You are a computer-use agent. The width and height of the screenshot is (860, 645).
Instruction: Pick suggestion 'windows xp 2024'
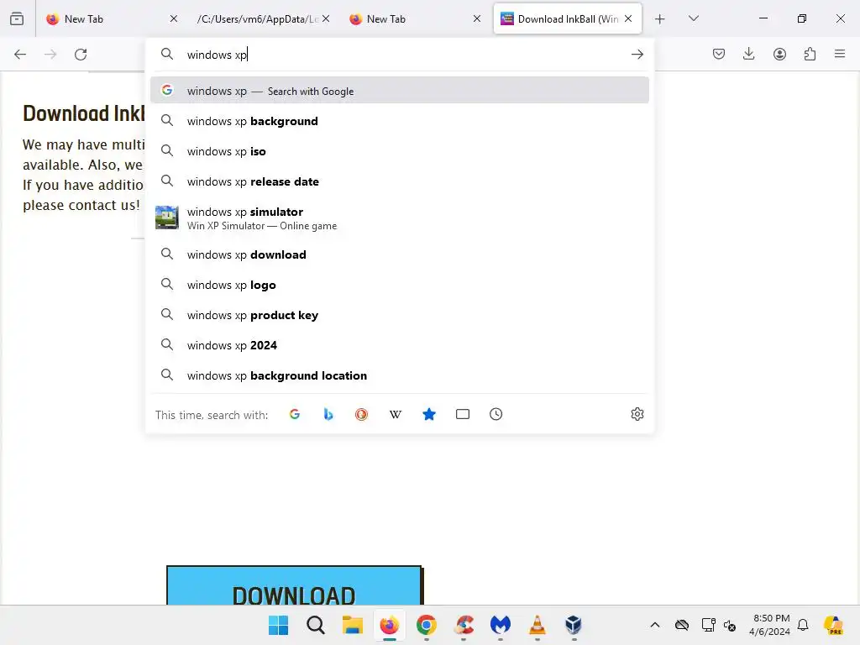click(399, 345)
